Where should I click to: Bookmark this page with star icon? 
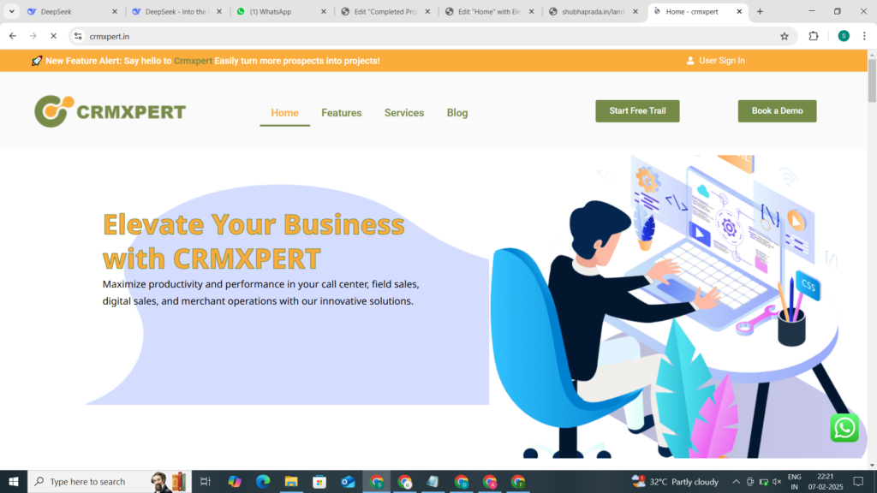tap(785, 36)
